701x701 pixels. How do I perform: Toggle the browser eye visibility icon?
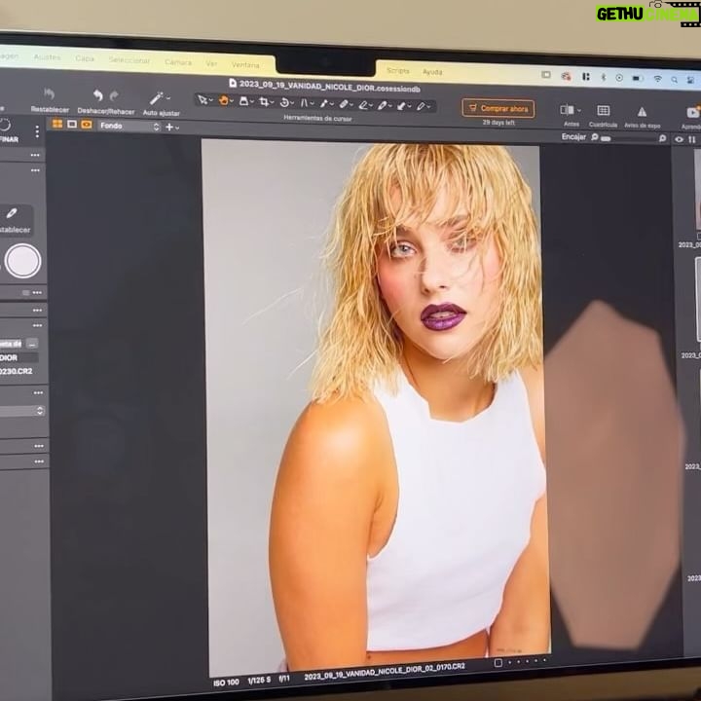click(x=680, y=139)
